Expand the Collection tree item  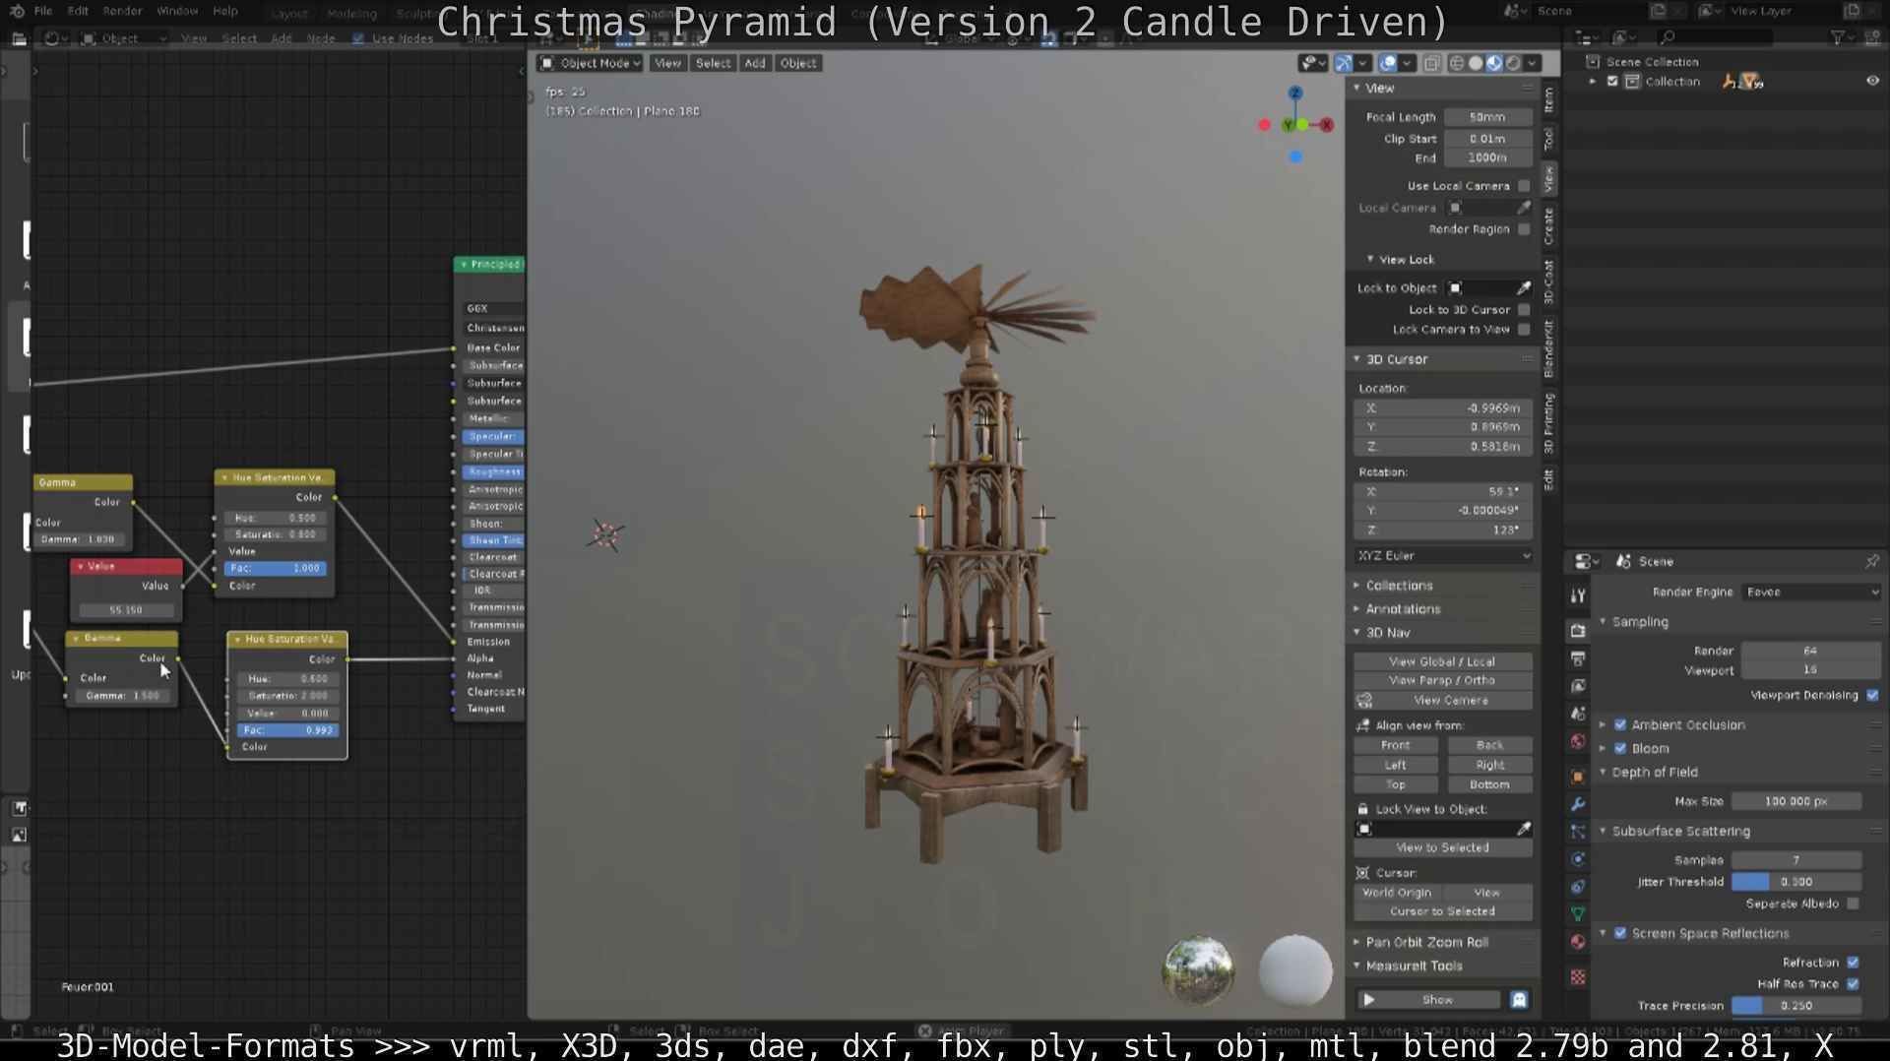pyautogui.click(x=1593, y=82)
